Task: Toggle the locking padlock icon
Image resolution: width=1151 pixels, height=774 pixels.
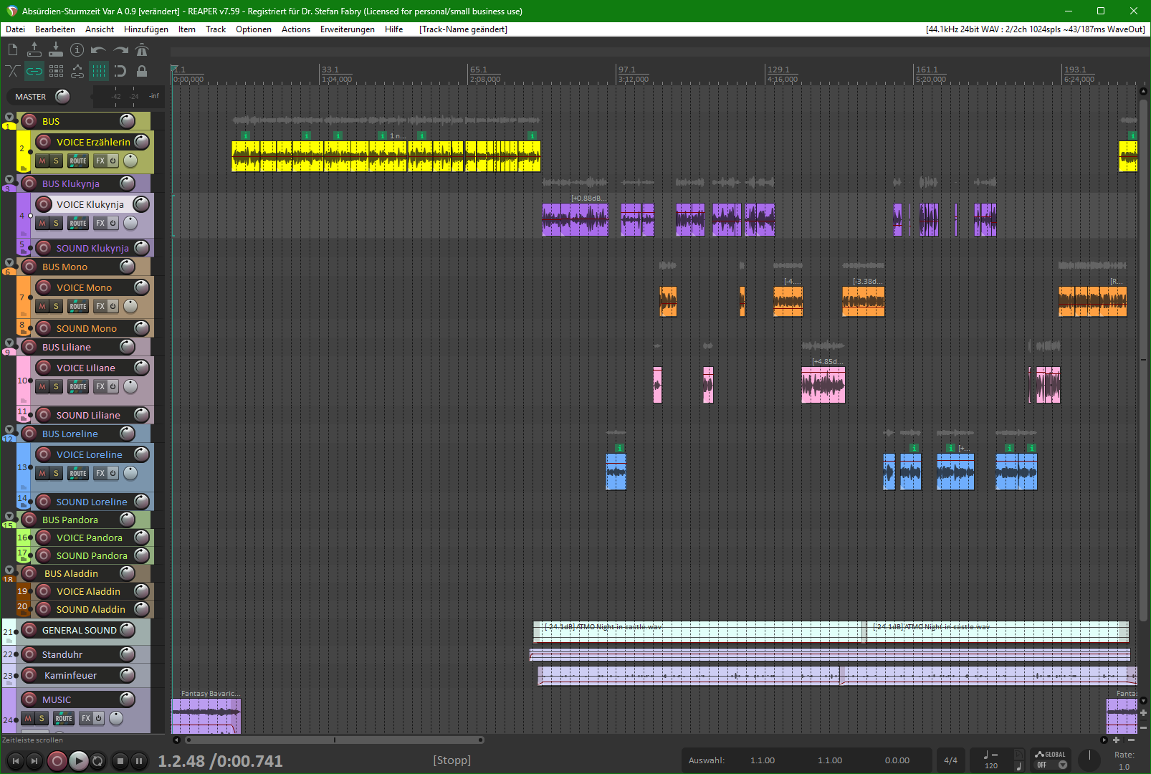Action: point(142,71)
